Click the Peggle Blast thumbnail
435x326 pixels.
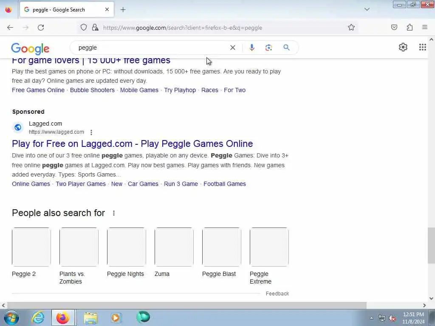pyautogui.click(x=222, y=247)
